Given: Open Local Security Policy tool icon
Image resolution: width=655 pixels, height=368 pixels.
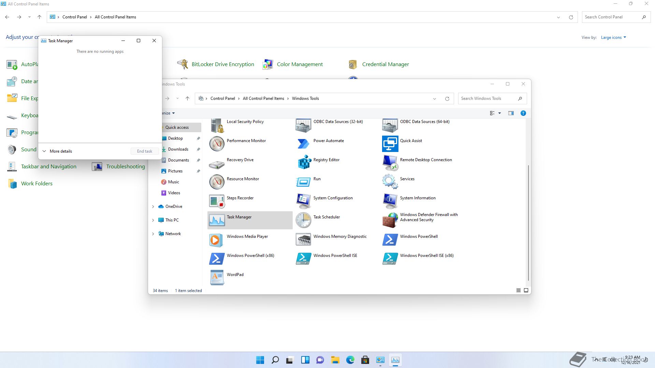Looking at the screenshot, I should [217, 125].
